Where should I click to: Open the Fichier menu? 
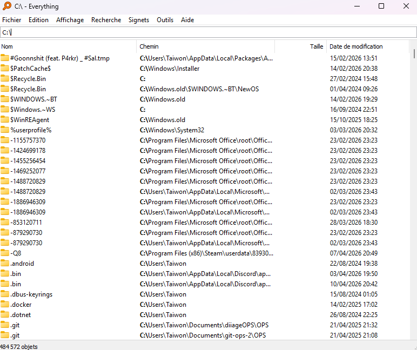pos(11,20)
